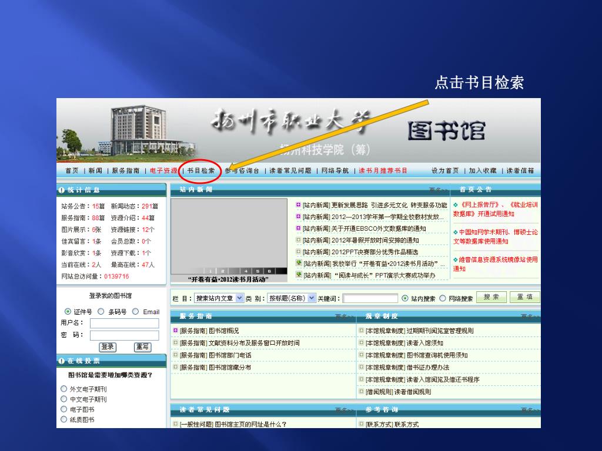Screen dimensions: 602x451
Task: Open 网络导航 navigation item
Action: (335, 171)
